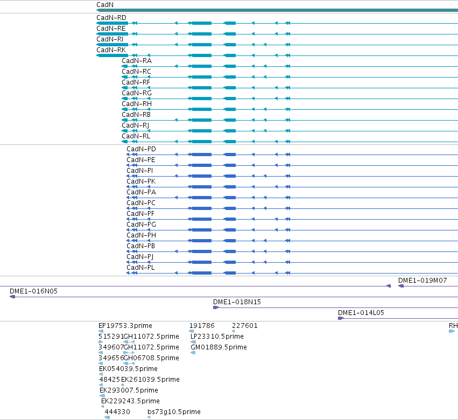Click the DME1-019M07 clone end arrow

(401, 286)
